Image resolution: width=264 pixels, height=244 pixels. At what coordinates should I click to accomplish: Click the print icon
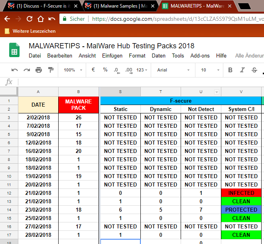click(39, 70)
